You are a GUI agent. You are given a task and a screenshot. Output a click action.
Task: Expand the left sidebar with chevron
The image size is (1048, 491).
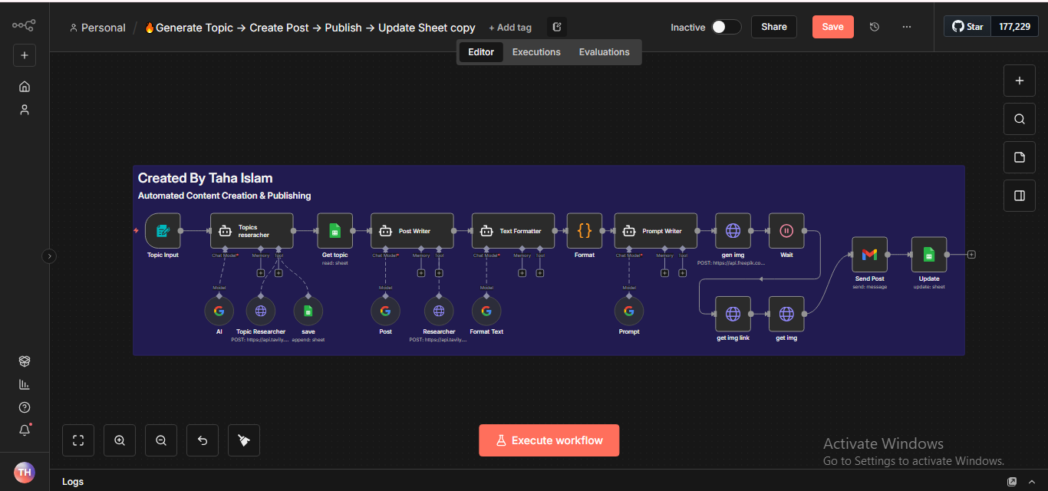point(49,256)
